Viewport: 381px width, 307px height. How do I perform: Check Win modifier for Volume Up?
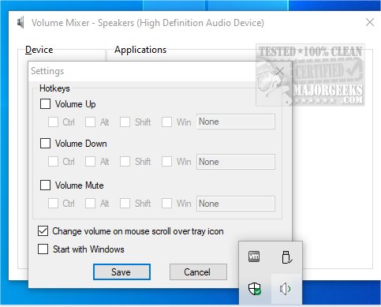pyautogui.click(x=166, y=122)
